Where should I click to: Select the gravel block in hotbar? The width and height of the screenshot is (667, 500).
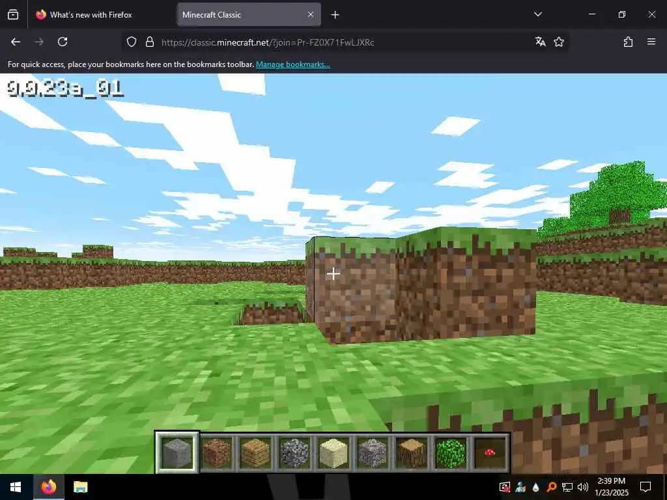click(x=373, y=453)
